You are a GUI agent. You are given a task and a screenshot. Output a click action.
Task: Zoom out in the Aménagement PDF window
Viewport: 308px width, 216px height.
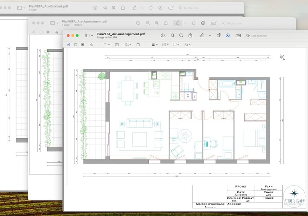[173, 36]
